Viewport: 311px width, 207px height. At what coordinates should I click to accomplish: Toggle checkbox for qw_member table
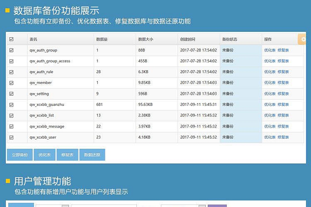11,83
